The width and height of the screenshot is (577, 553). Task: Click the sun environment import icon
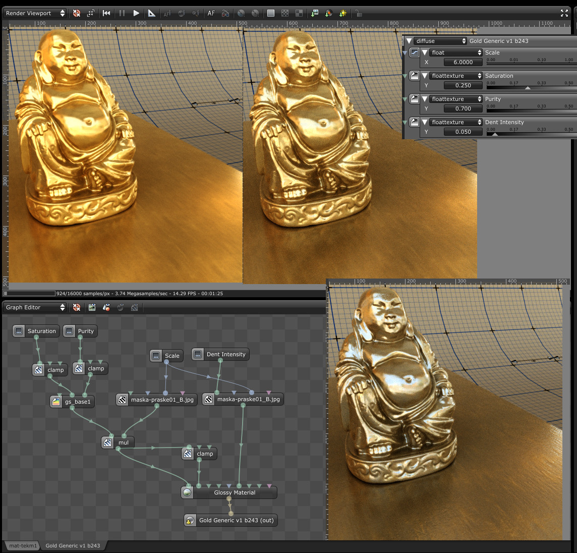343,13
